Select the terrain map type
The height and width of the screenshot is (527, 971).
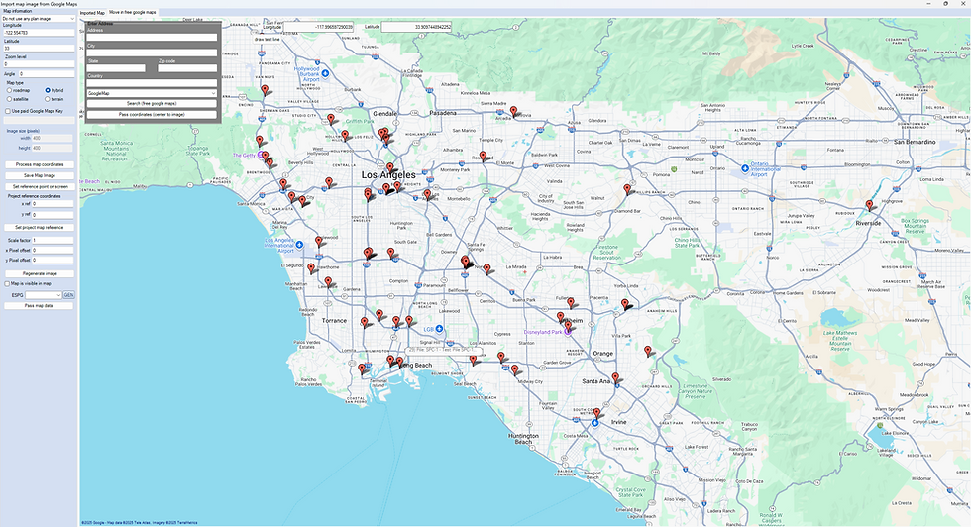point(48,99)
